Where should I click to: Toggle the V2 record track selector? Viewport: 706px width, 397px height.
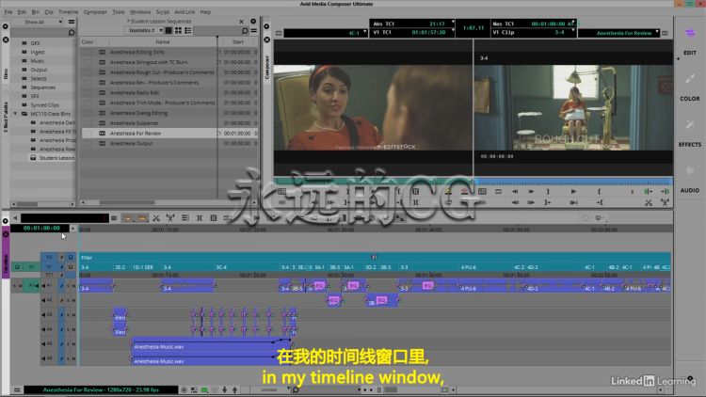[x=49, y=258]
